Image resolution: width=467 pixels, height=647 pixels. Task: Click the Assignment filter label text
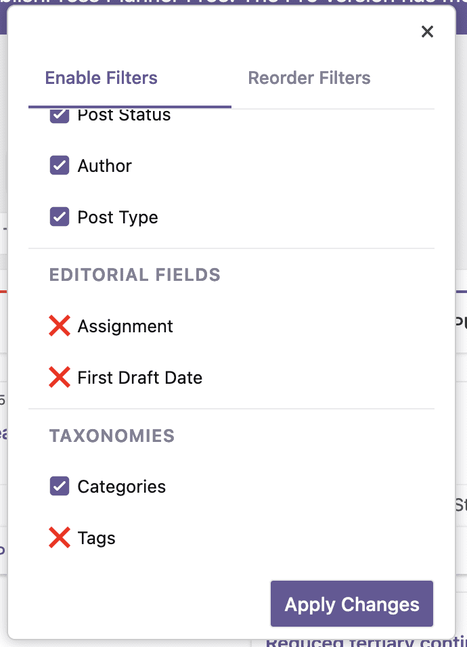[125, 326]
